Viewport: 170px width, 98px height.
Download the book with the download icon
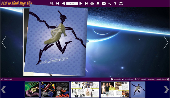point(98,3)
